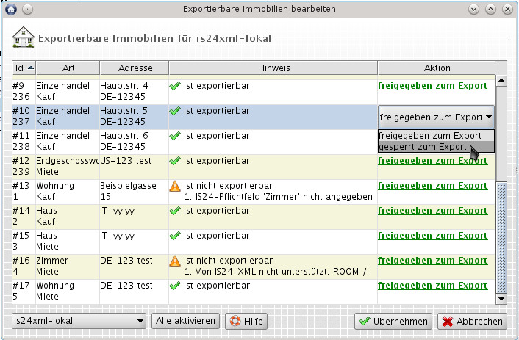Expand the 'freigegeben zum Export' combo box in row #10
The image size is (519, 340).
pos(489,117)
